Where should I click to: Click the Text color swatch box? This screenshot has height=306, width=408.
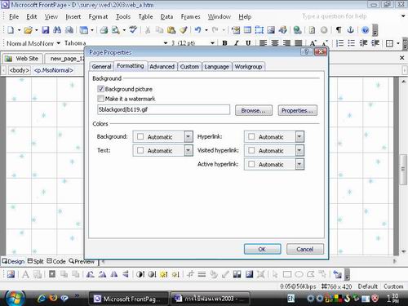[x=140, y=150]
